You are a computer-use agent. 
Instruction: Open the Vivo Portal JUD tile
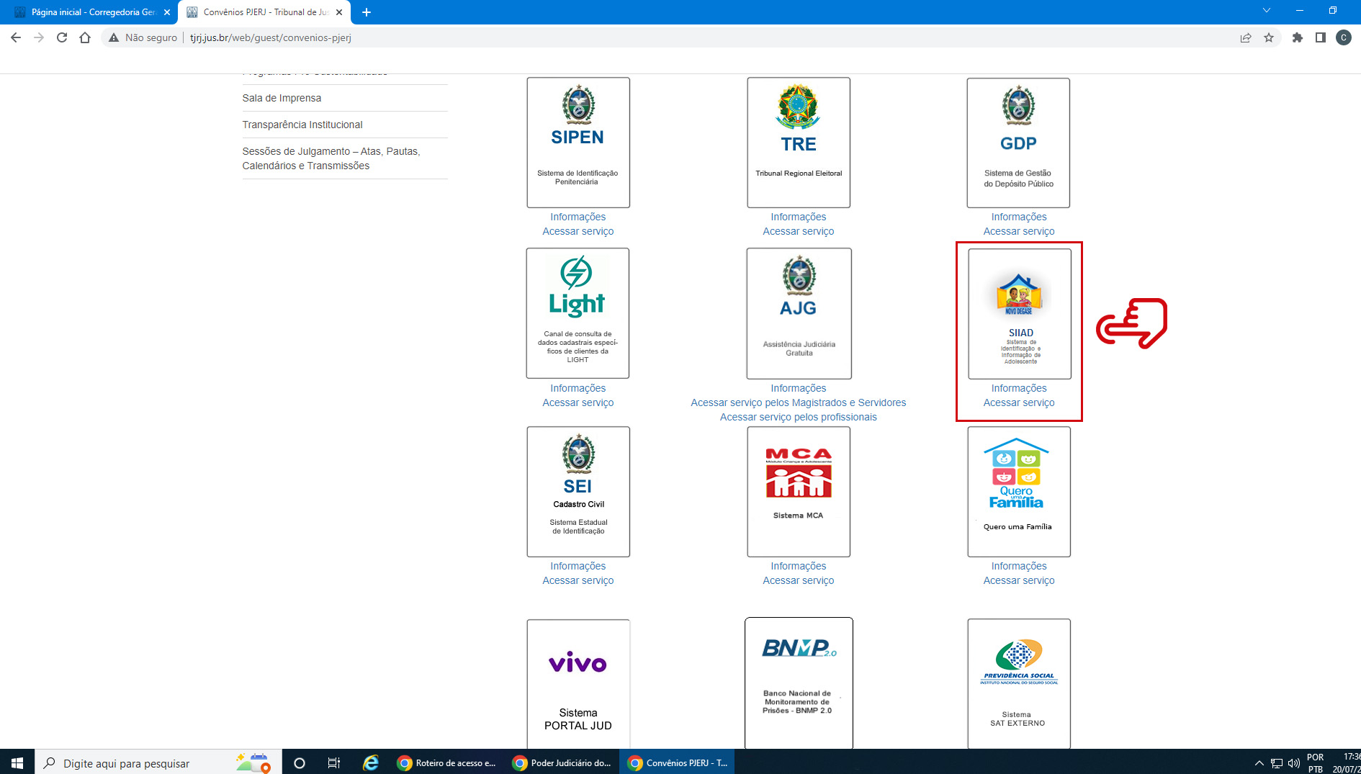578,683
